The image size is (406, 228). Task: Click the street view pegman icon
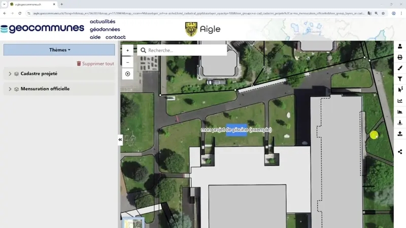point(400,123)
